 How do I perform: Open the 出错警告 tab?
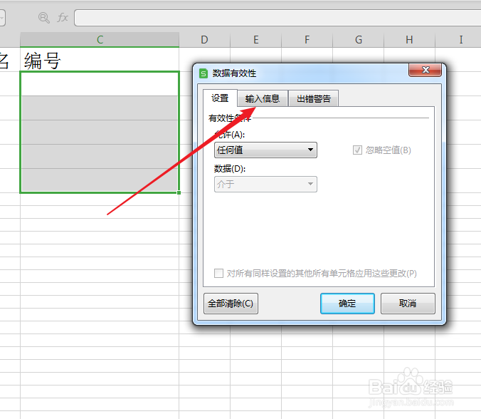point(314,98)
